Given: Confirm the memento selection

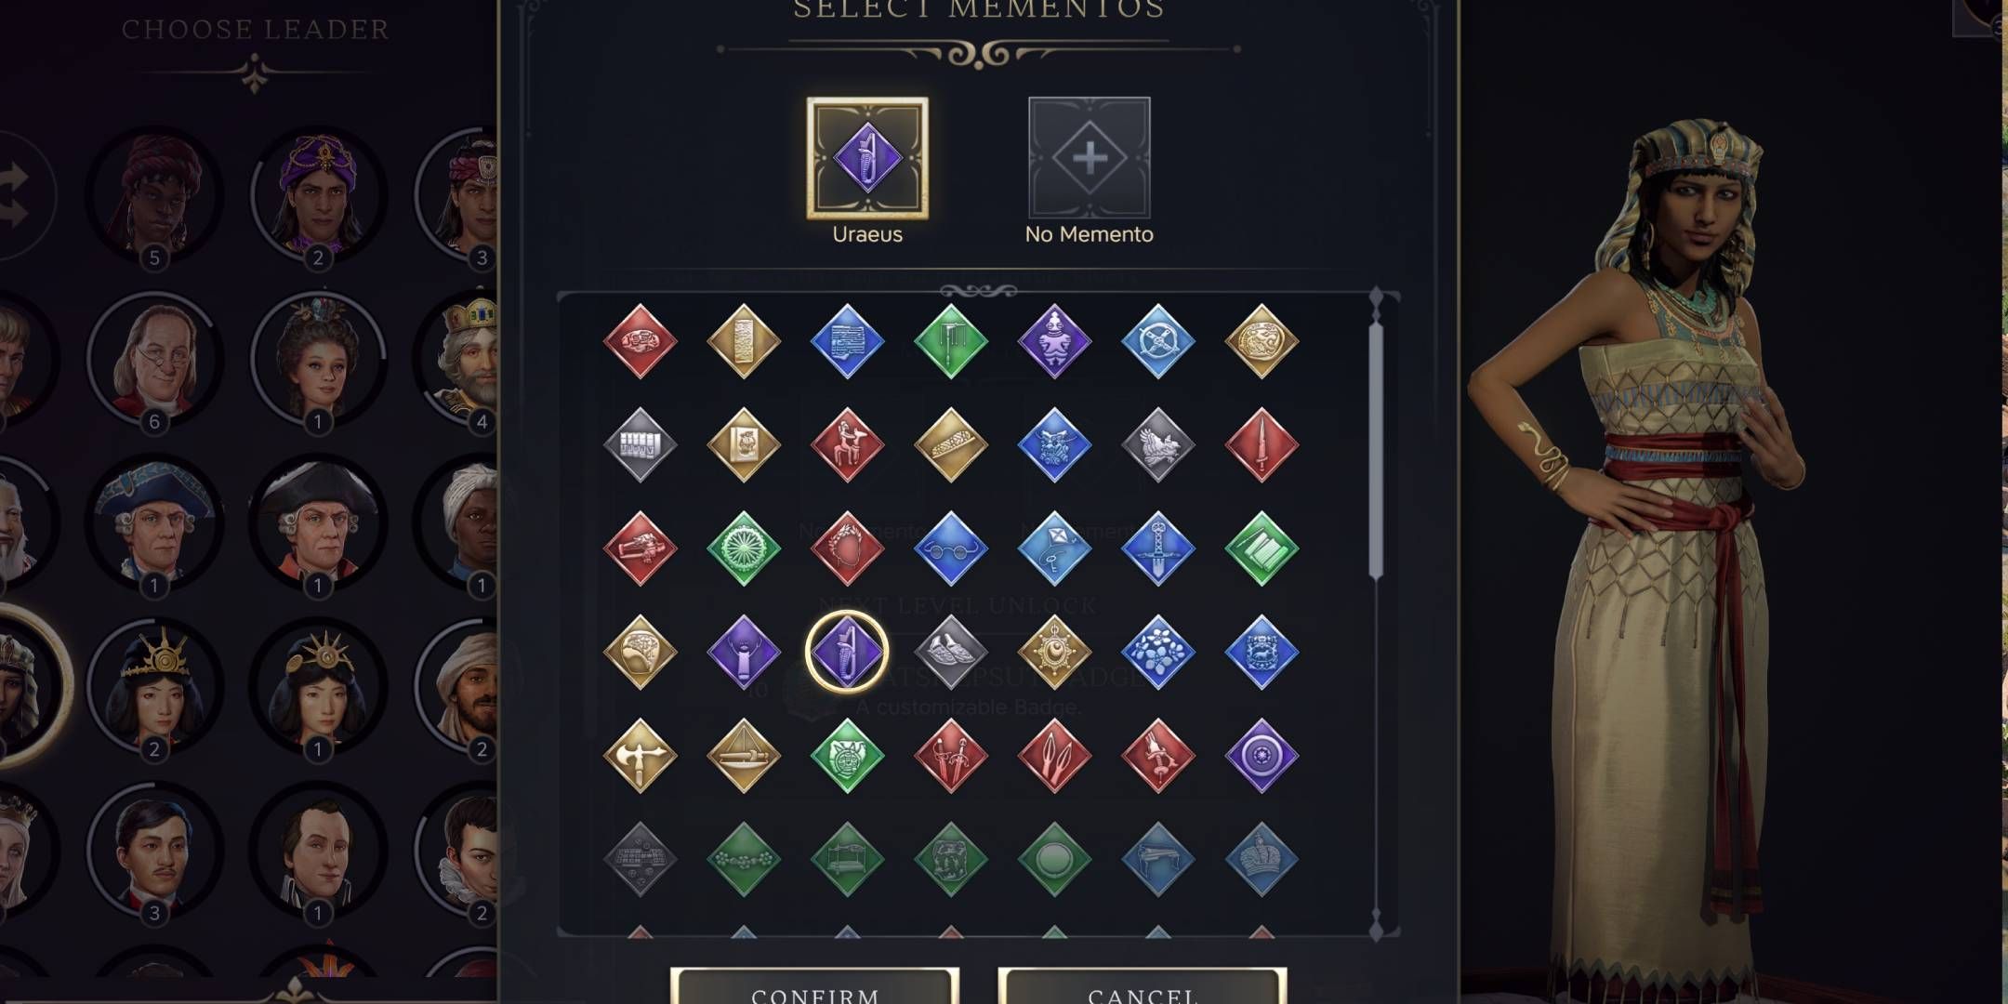Looking at the screenshot, I should (814, 987).
